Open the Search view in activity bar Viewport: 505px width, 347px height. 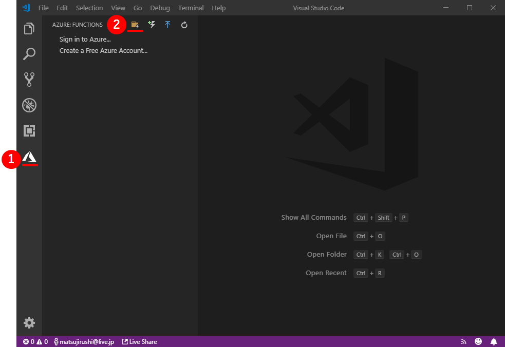29,54
